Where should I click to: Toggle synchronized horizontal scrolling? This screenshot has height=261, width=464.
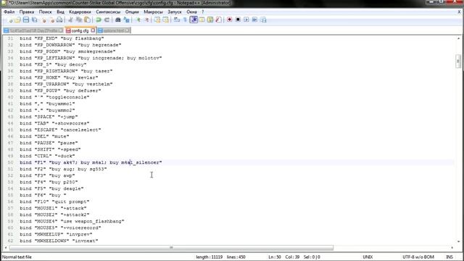pyautogui.click(x=166, y=20)
